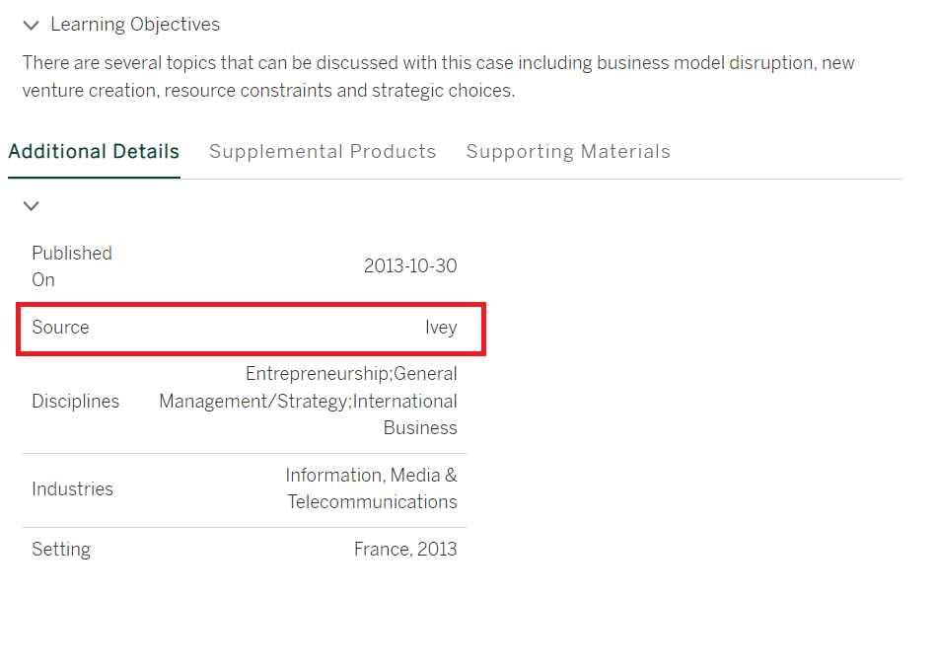937x672 pixels.
Task: Click the International Business discipline text
Action: tap(404, 414)
